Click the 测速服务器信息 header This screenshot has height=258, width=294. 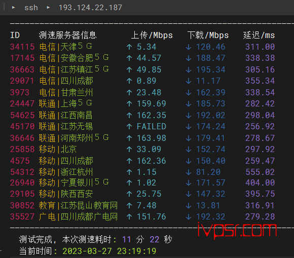point(68,35)
